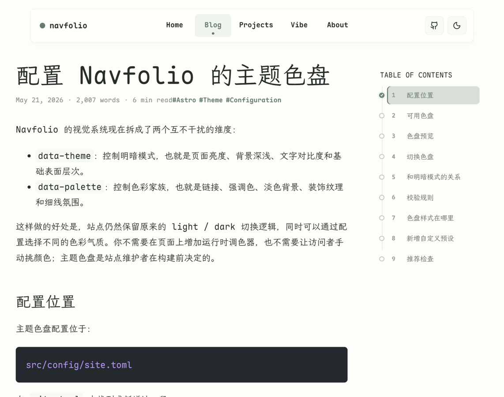Screen dimensions: 504x397
Task: Click the #Astro tag link
Action: coord(184,100)
